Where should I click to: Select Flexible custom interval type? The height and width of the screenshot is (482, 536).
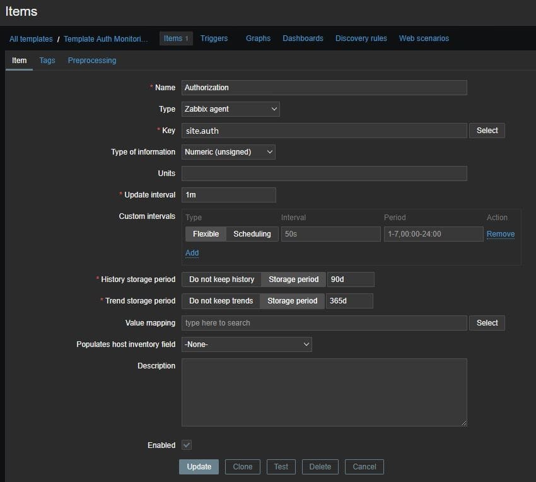[206, 234]
